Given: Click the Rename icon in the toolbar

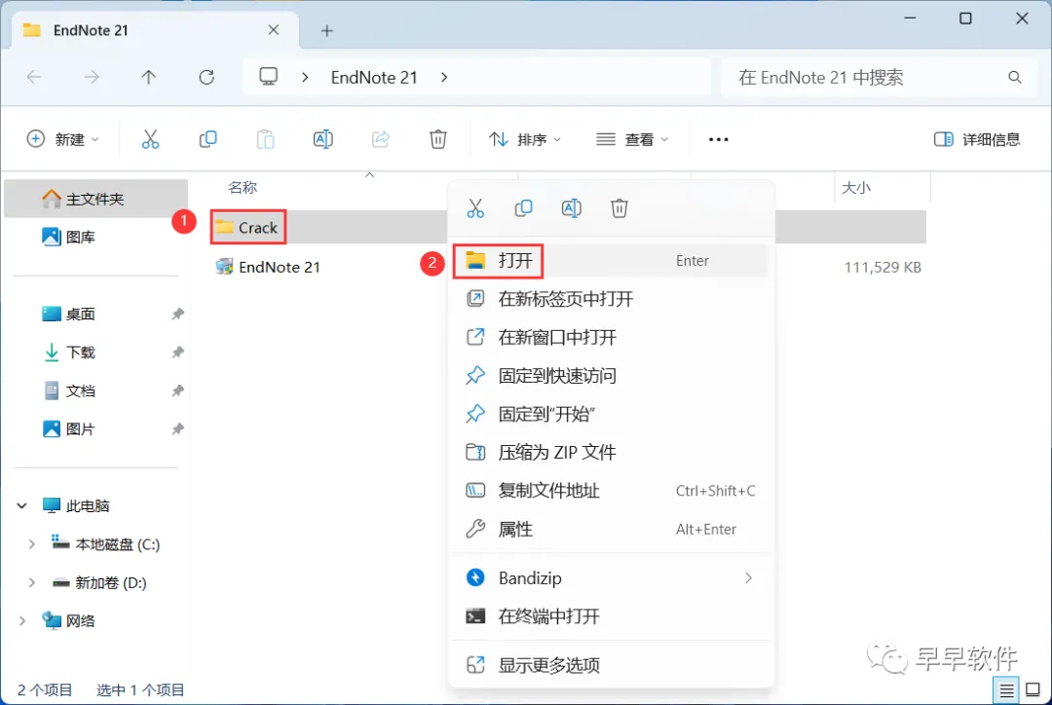Looking at the screenshot, I should click(x=322, y=139).
